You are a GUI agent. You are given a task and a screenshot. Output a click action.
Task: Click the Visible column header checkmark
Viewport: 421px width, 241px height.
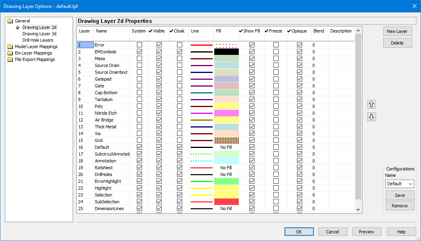pyautogui.click(x=151, y=31)
